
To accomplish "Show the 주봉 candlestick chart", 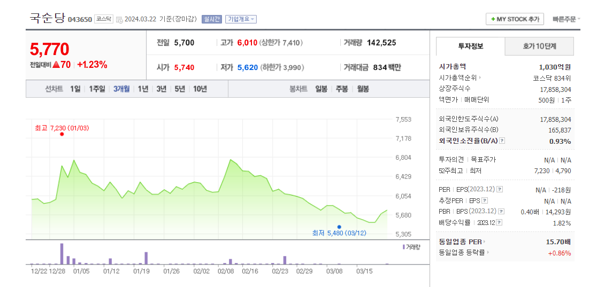I will coord(342,89).
